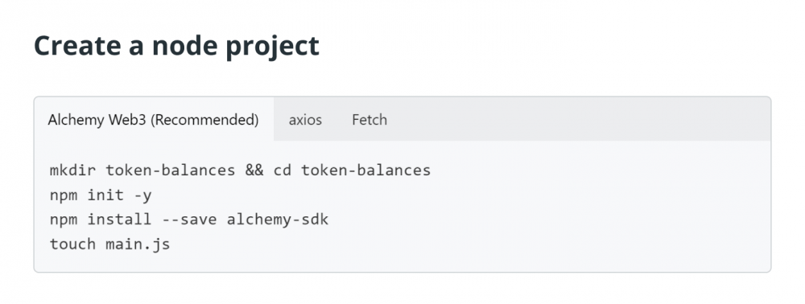Click the "-y" flag after npm init
This screenshot has height=304, width=805.
click(142, 196)
